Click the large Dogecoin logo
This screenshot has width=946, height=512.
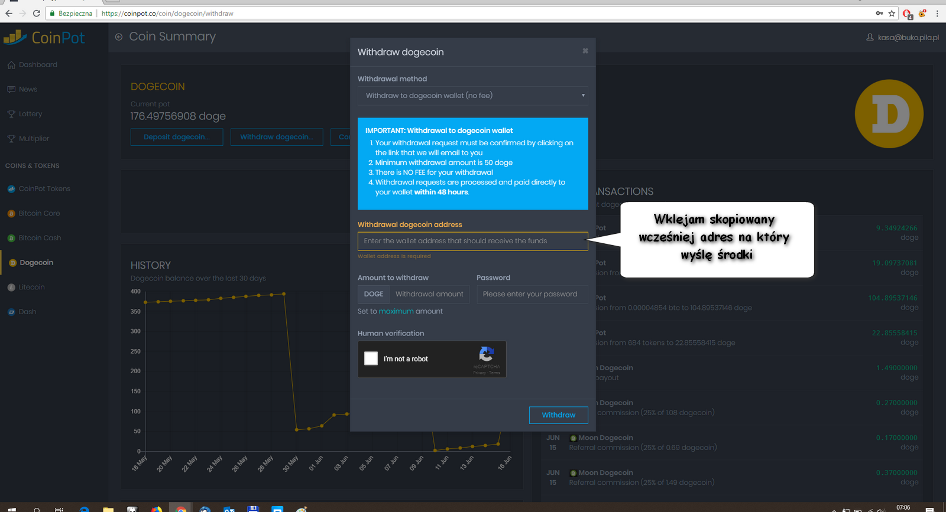point(889,114)
